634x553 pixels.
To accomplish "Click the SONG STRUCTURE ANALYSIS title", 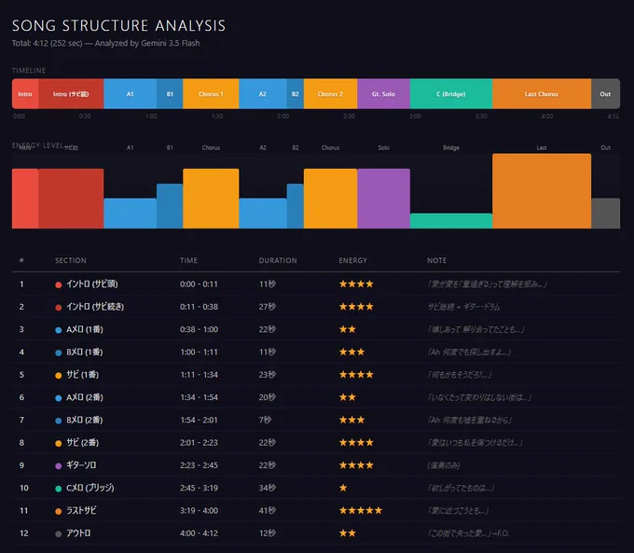I will coord(119,25).
